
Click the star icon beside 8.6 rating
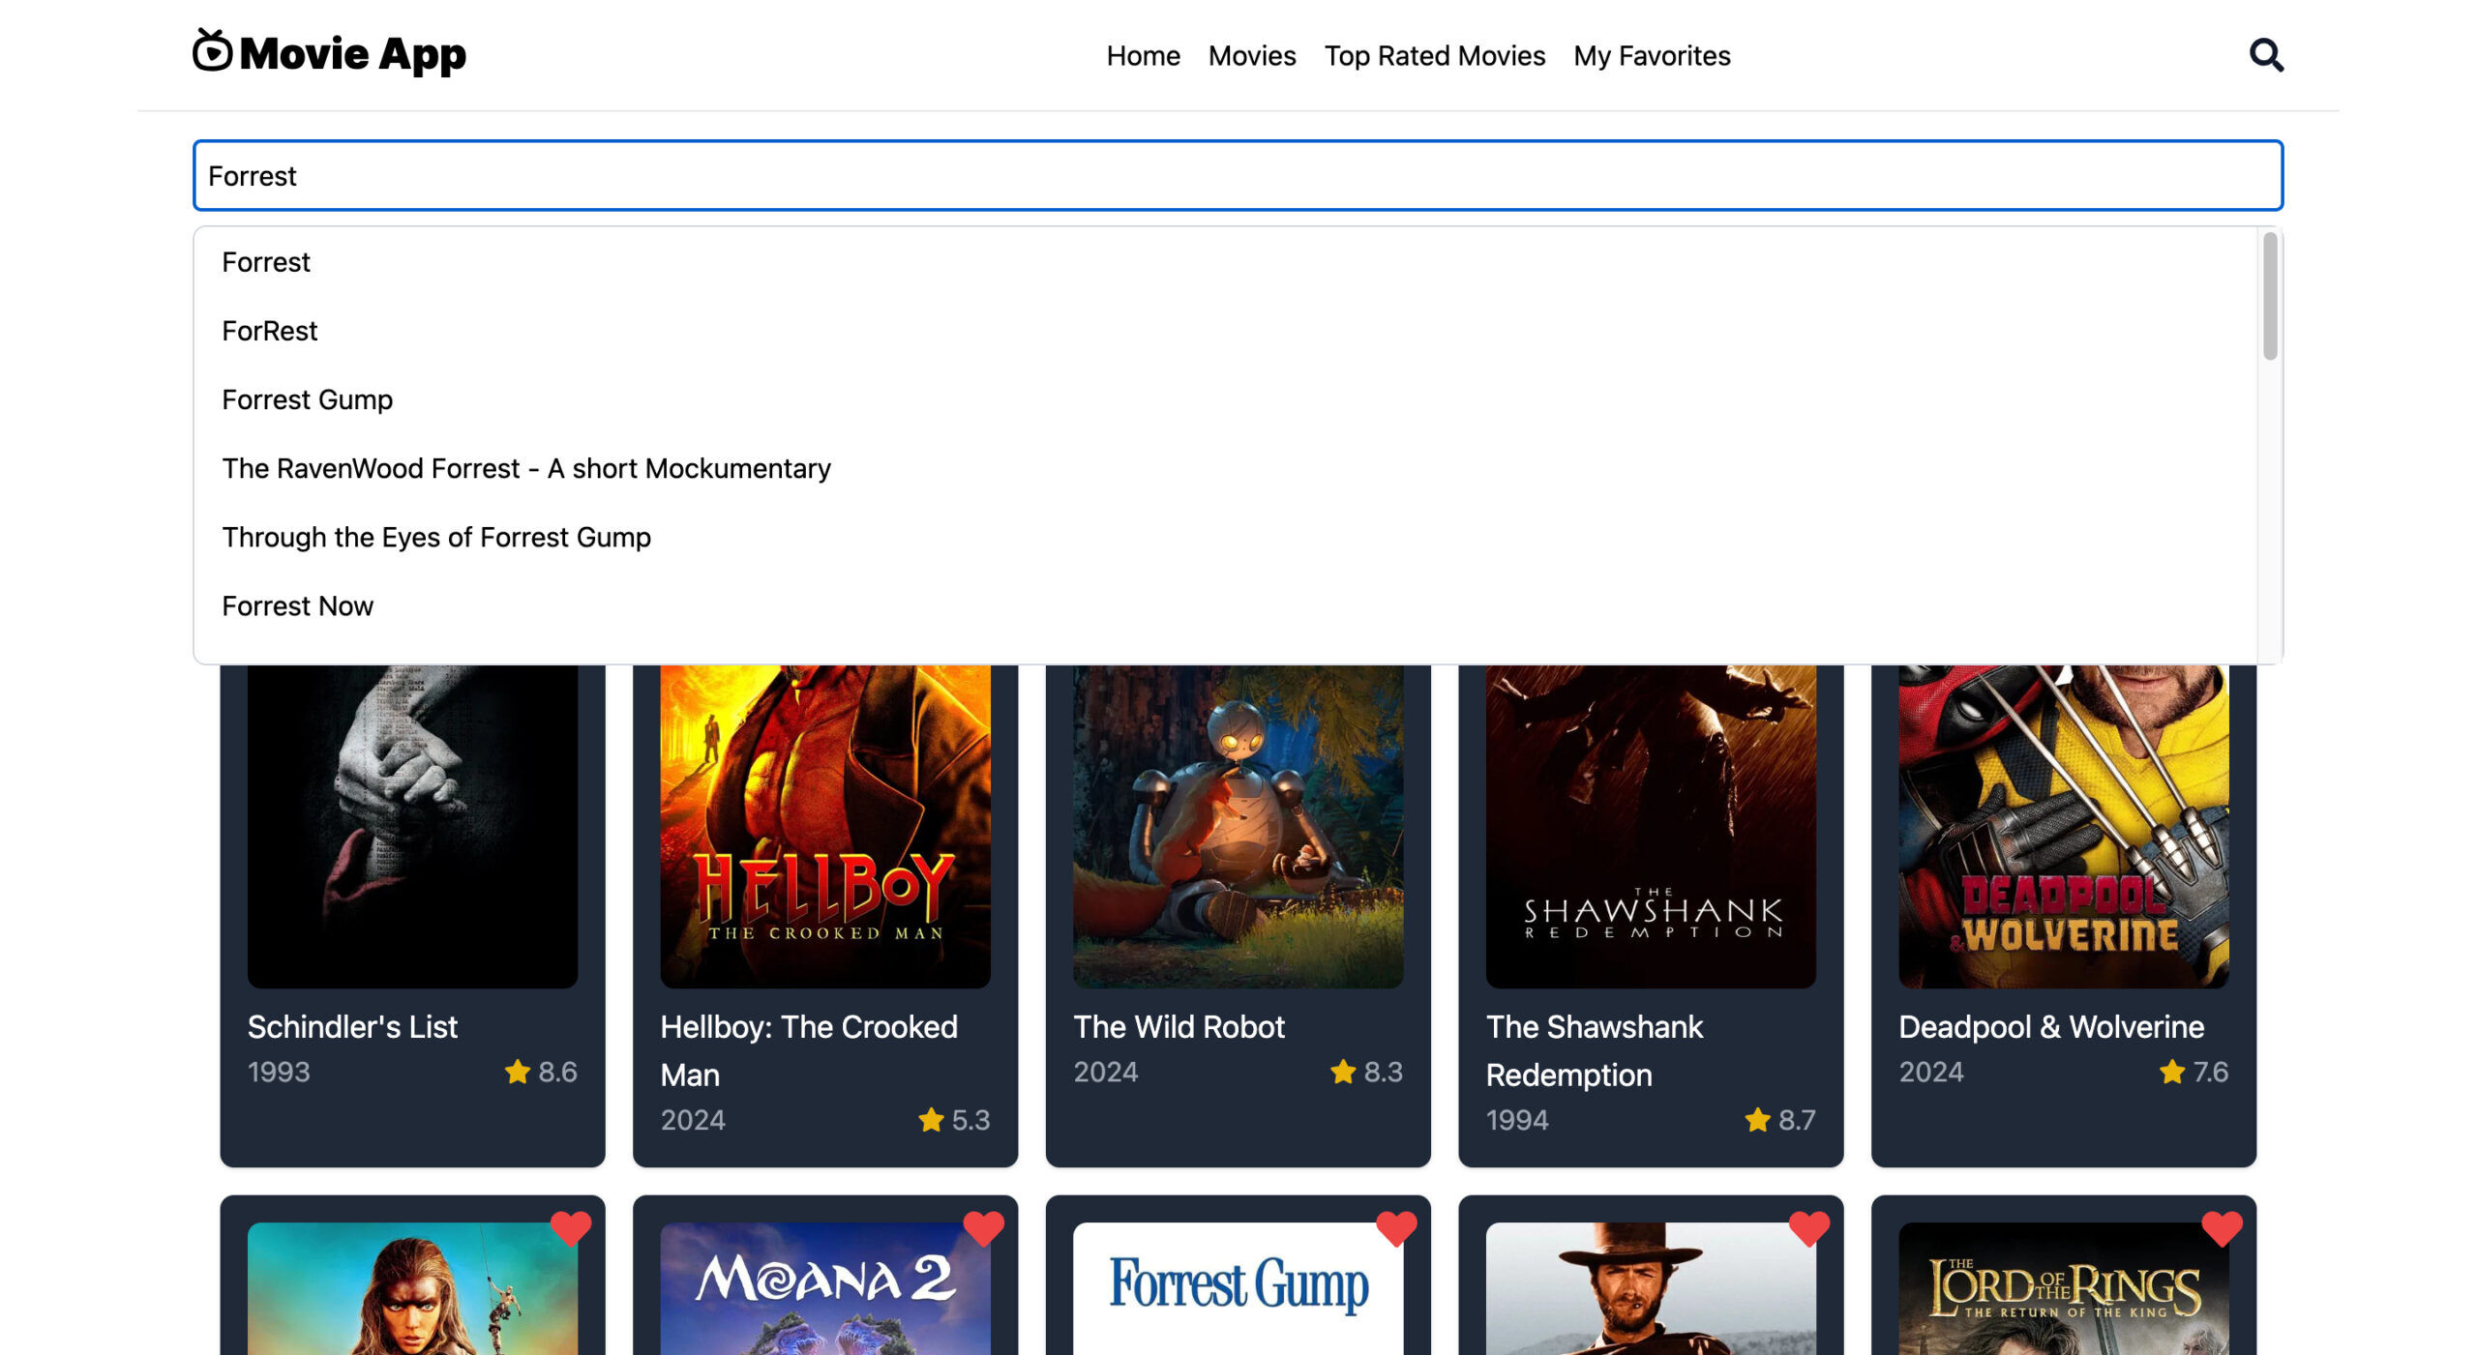coord(518,1072)
